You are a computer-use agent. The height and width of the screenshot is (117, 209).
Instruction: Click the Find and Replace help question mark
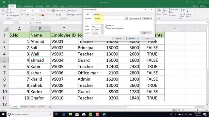[x=145, y=9]
